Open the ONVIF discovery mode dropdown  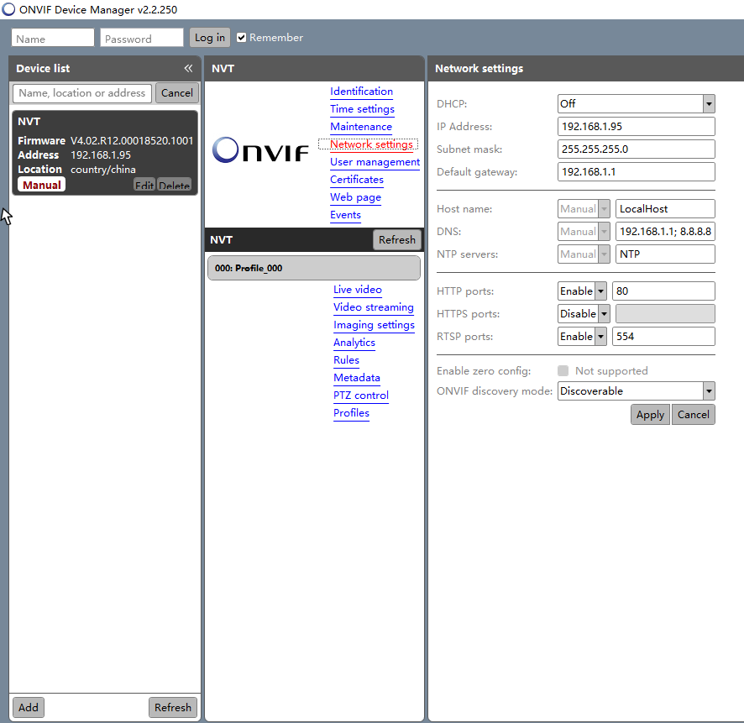[x=709, y=390]
